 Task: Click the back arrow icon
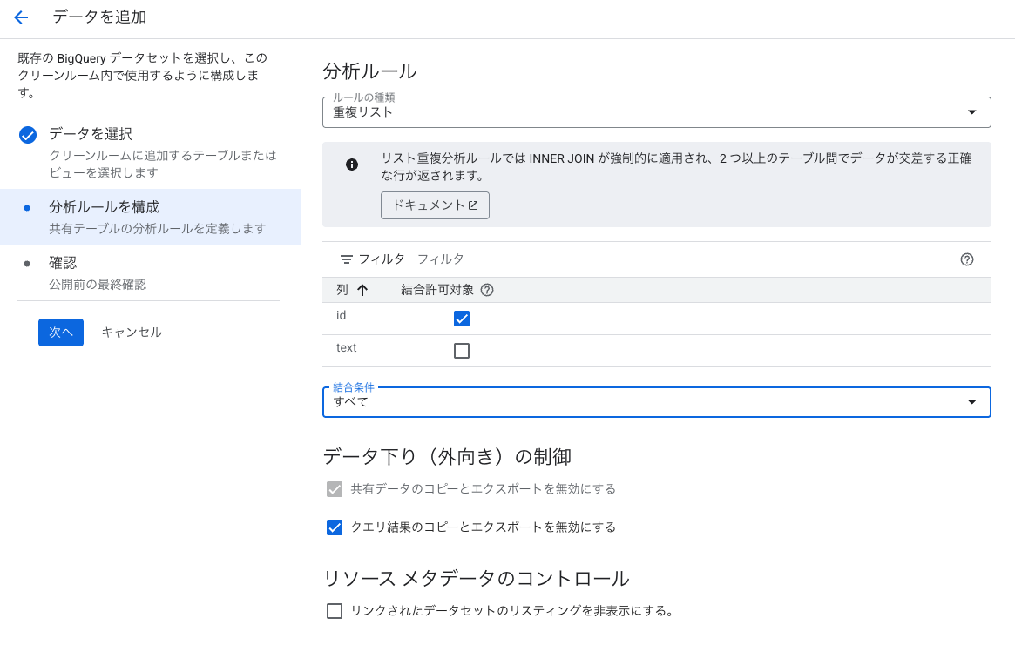(x=21, y=17)
